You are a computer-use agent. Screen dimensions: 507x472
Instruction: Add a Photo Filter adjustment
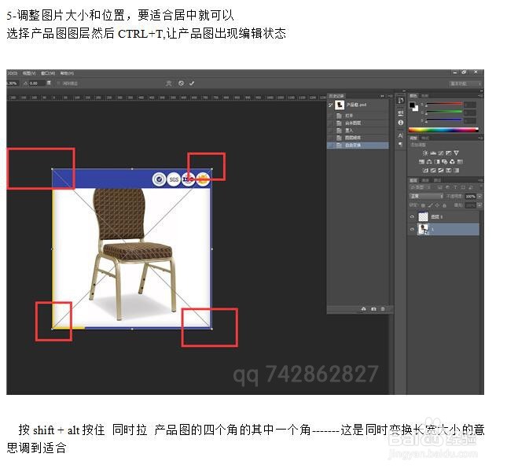[x=445, y=162]
